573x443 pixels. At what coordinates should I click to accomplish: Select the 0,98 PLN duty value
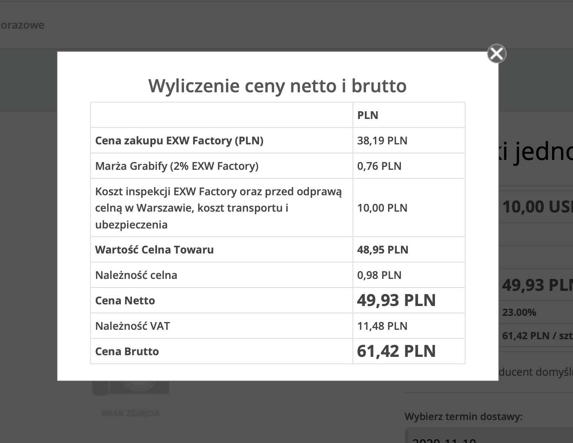click(379, 275)
